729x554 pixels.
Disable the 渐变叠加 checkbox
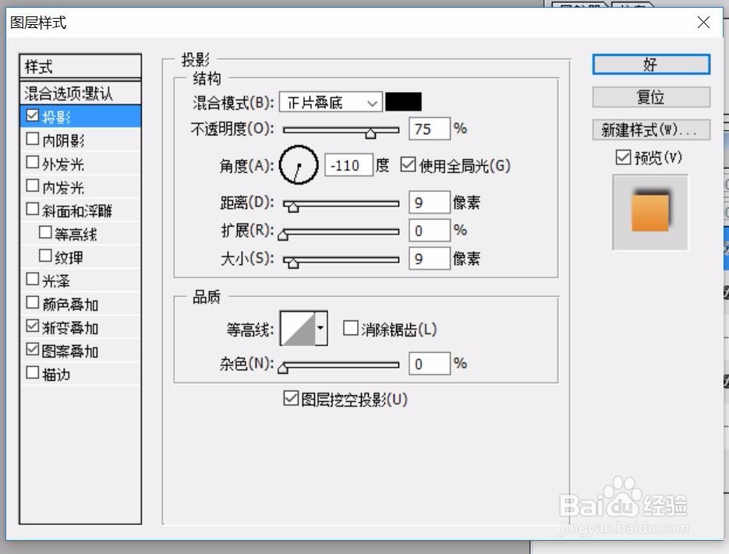(x=33, y=327)
